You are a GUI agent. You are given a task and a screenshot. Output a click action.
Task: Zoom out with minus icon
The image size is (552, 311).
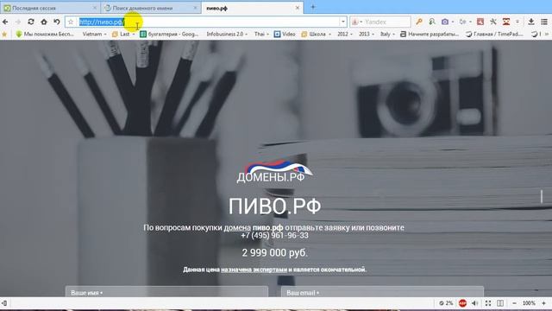click(514, 303)
